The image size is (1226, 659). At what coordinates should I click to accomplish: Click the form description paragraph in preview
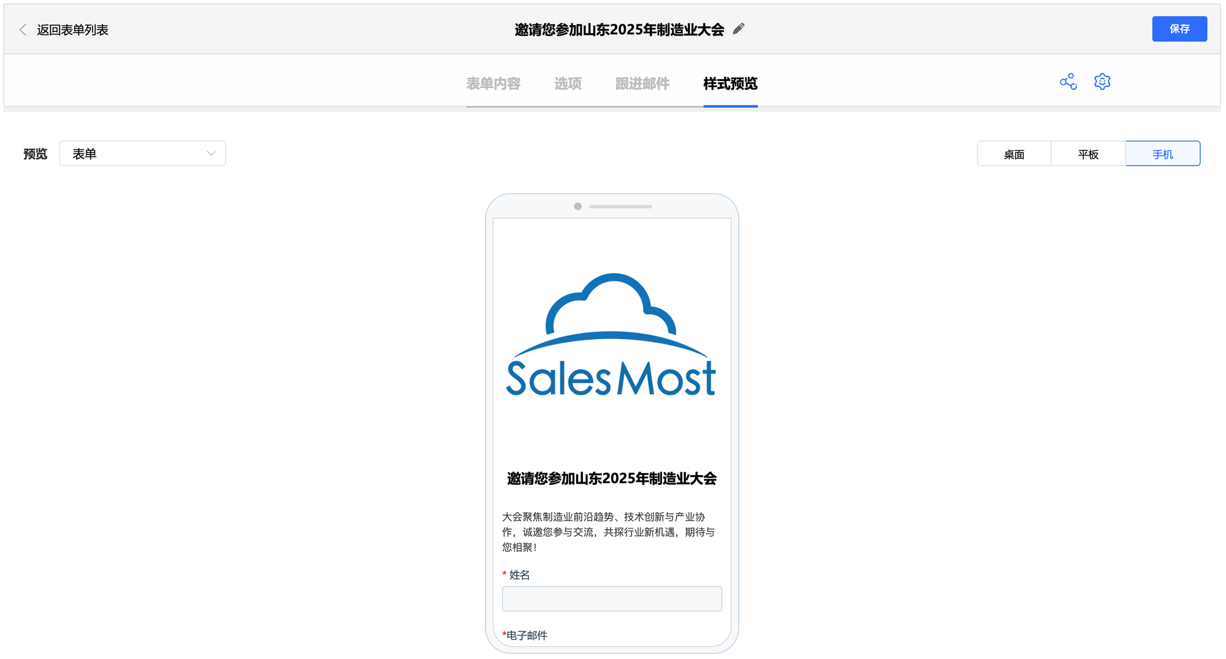click(608, 531)
